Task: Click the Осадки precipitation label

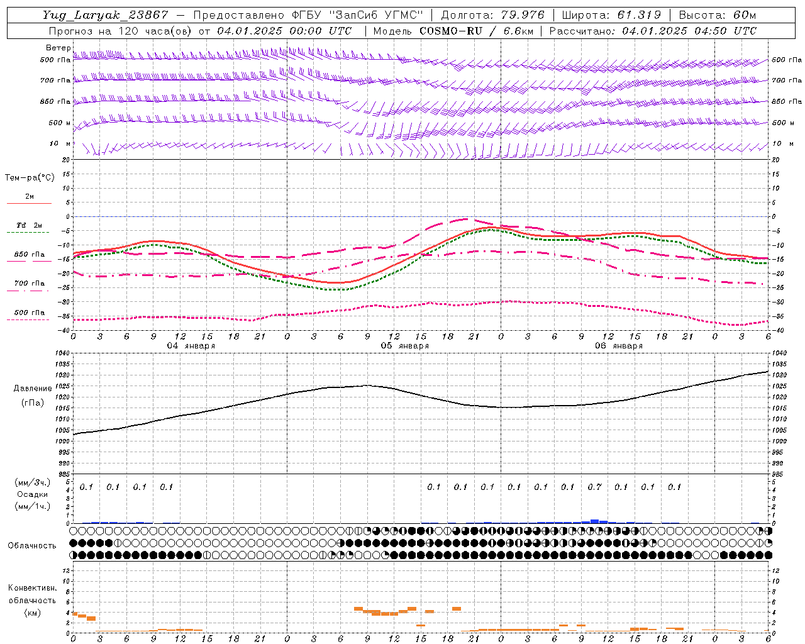Action: 33,494
